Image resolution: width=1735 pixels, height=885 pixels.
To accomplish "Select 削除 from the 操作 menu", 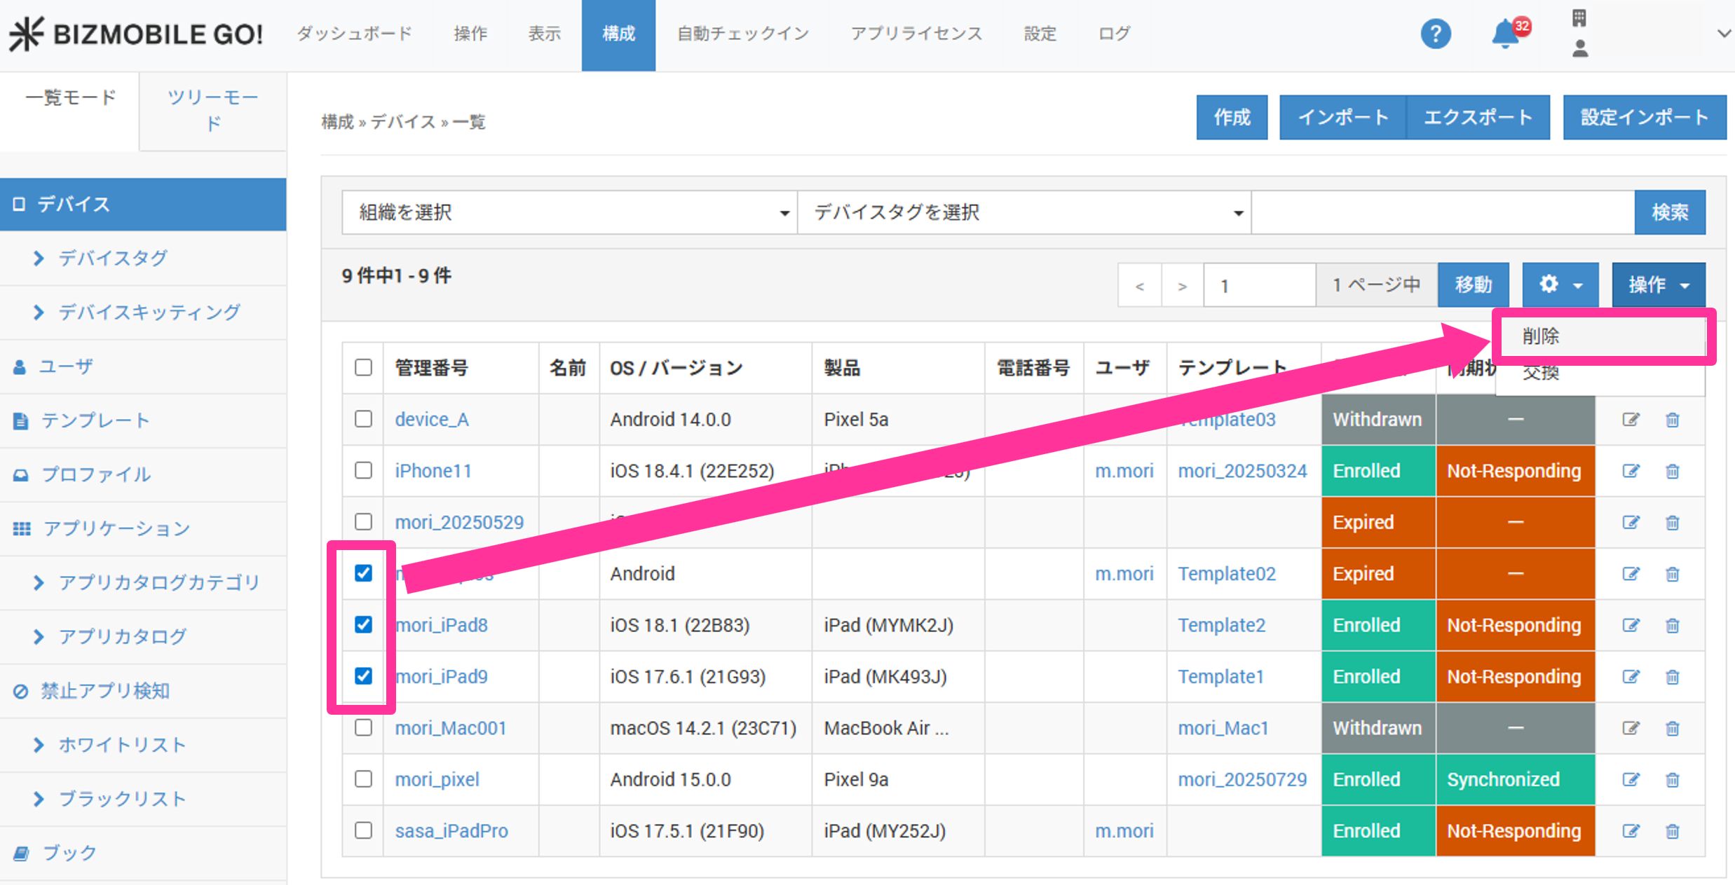I will pyautogui.click(x=1541, y=336).
